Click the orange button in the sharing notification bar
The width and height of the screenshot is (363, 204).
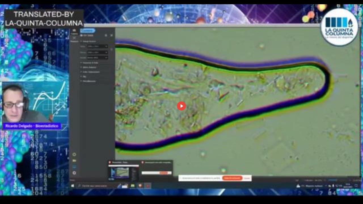pos(232,178)
